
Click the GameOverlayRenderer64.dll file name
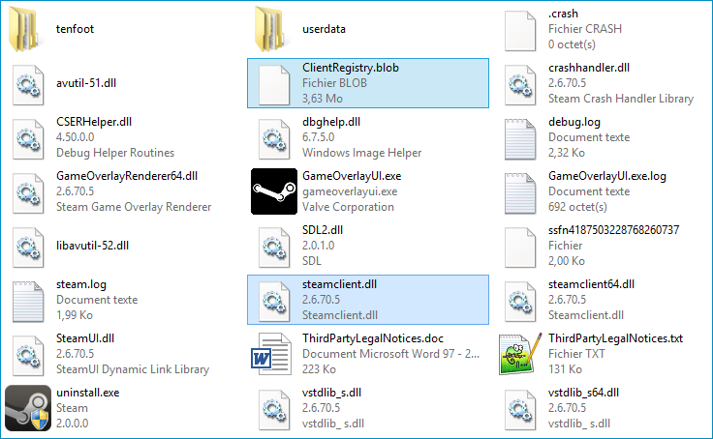tap(127, 176)
